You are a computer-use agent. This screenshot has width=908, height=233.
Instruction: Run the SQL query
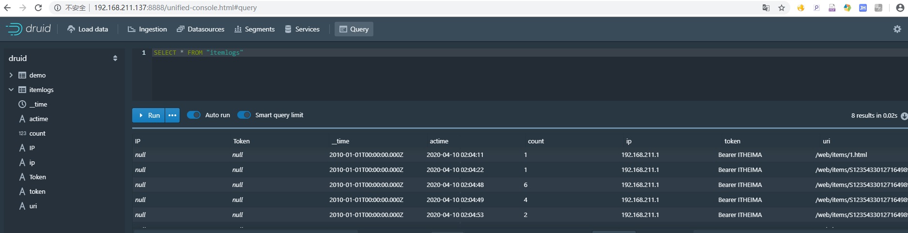click(x=149, y=115)
